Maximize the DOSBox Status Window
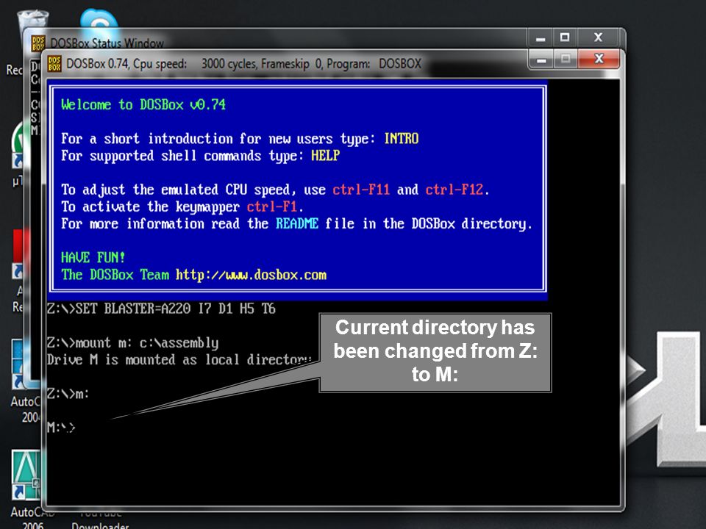This screenshot has height=529, width=706. click(565, 37)
